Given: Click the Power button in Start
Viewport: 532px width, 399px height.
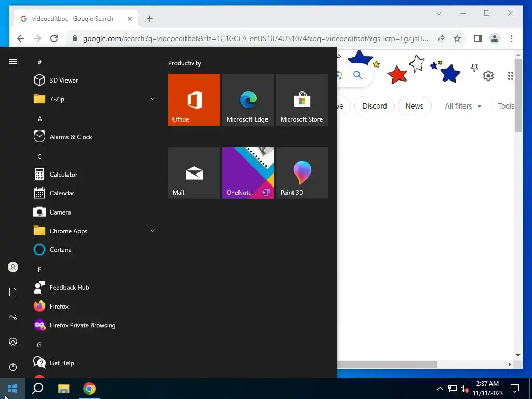Looking at the screenshot, I should point(13,367).
